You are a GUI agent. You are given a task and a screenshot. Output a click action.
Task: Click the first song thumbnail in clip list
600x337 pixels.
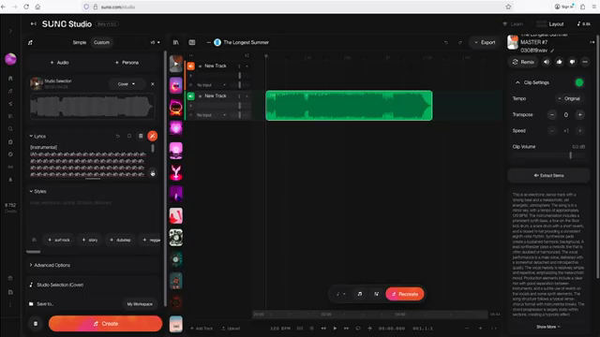coord(175,64)
